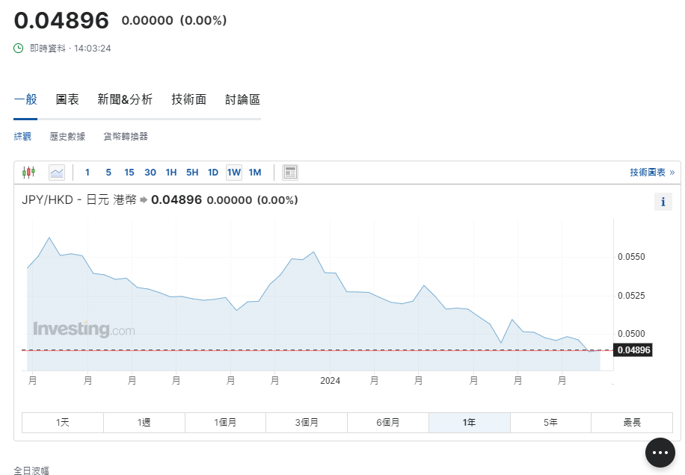The image size is (685, 475).
Task: Open the three-dot floating menu
Action: click(660, 452)
